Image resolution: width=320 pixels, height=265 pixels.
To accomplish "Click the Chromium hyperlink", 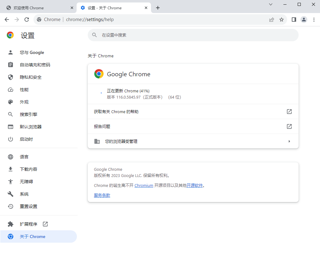I will [144, 185].
